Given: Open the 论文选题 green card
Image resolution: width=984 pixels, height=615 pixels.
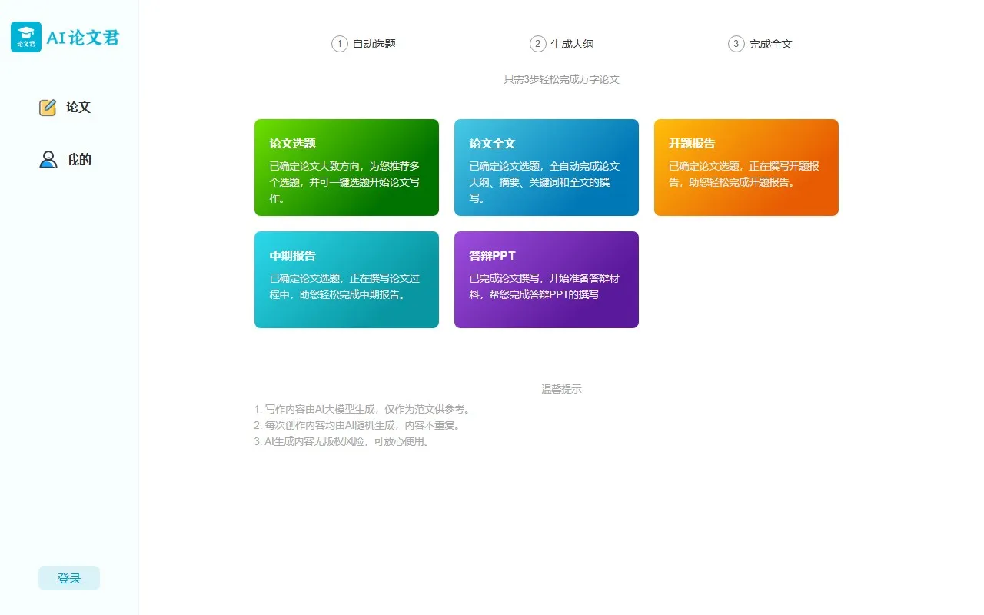Looking at the screenshot, I should [346, 167].
